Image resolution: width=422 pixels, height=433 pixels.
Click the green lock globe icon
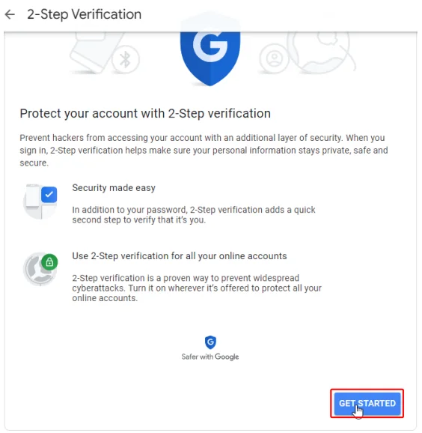pos(40,269)
